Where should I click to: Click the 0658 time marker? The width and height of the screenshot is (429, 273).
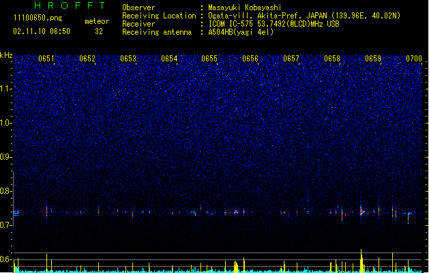[332, 59]
